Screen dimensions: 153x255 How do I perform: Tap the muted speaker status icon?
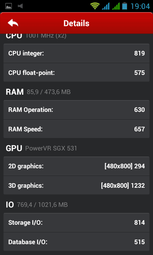pos(20,6)
